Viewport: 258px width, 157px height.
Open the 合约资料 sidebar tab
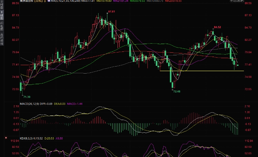point(2,39)
